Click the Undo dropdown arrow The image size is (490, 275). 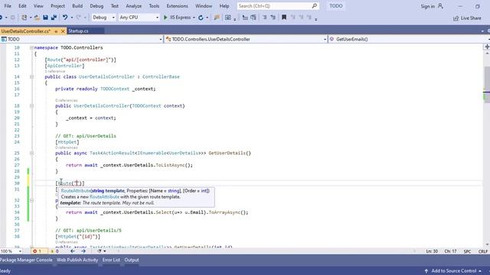[71, 18]
